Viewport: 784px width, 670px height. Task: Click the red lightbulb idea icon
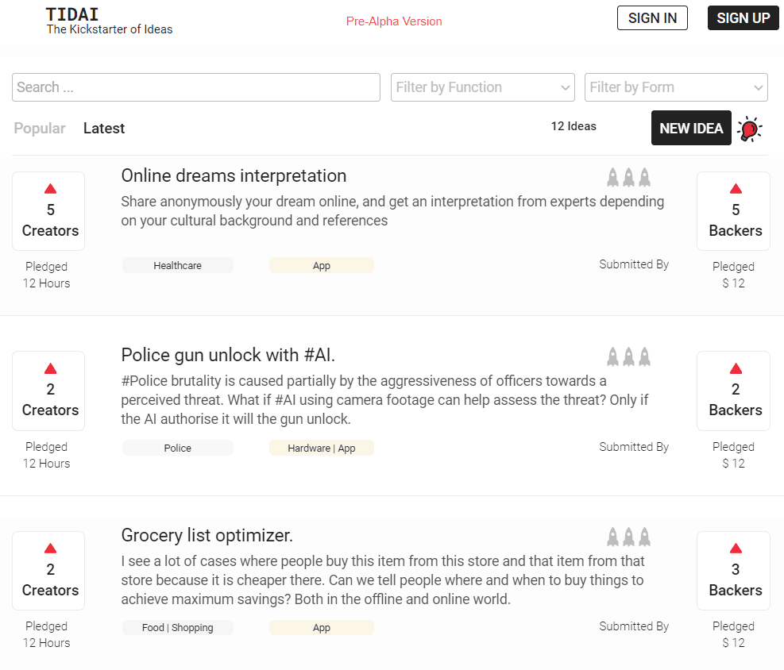point(749,129)
